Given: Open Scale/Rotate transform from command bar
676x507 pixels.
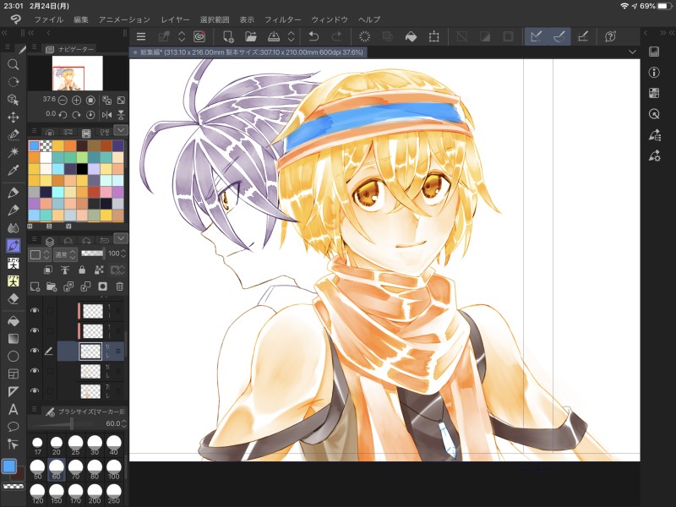Looking at the screenshot, I should (433, 36).
